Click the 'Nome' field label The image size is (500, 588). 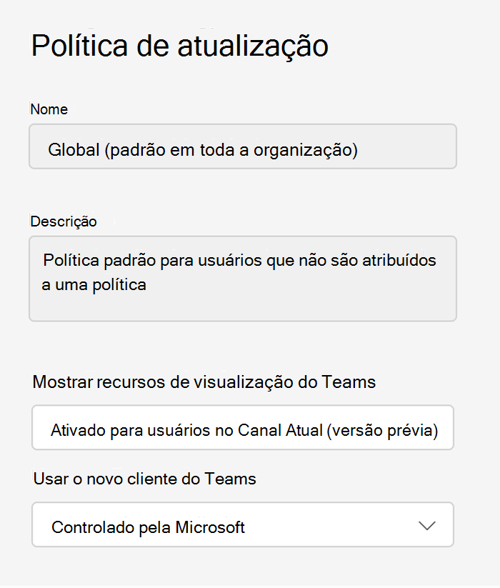pyautogui.click(x=49, y=109)
